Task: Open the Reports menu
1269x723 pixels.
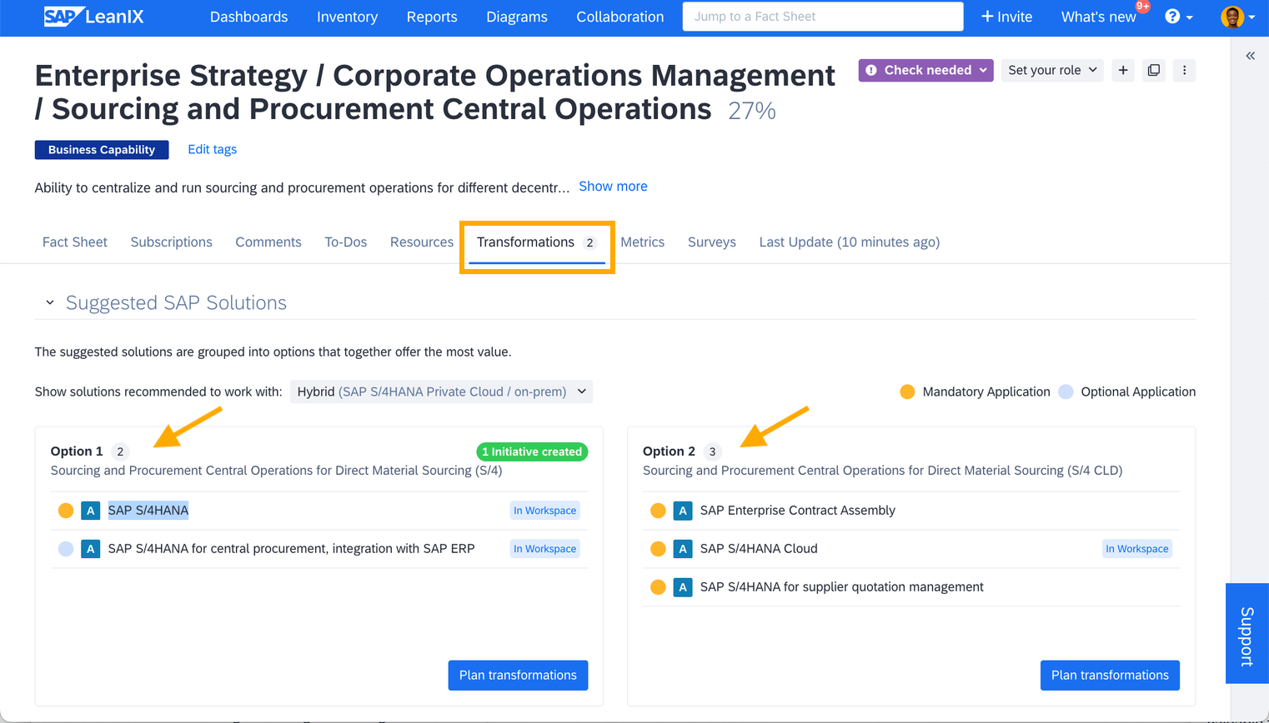Action: (x=432, y=17)
